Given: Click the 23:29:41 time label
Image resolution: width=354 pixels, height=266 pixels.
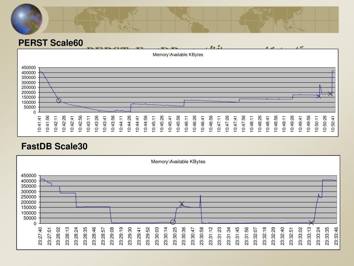Looking at the screenshot, I should 139,236.
